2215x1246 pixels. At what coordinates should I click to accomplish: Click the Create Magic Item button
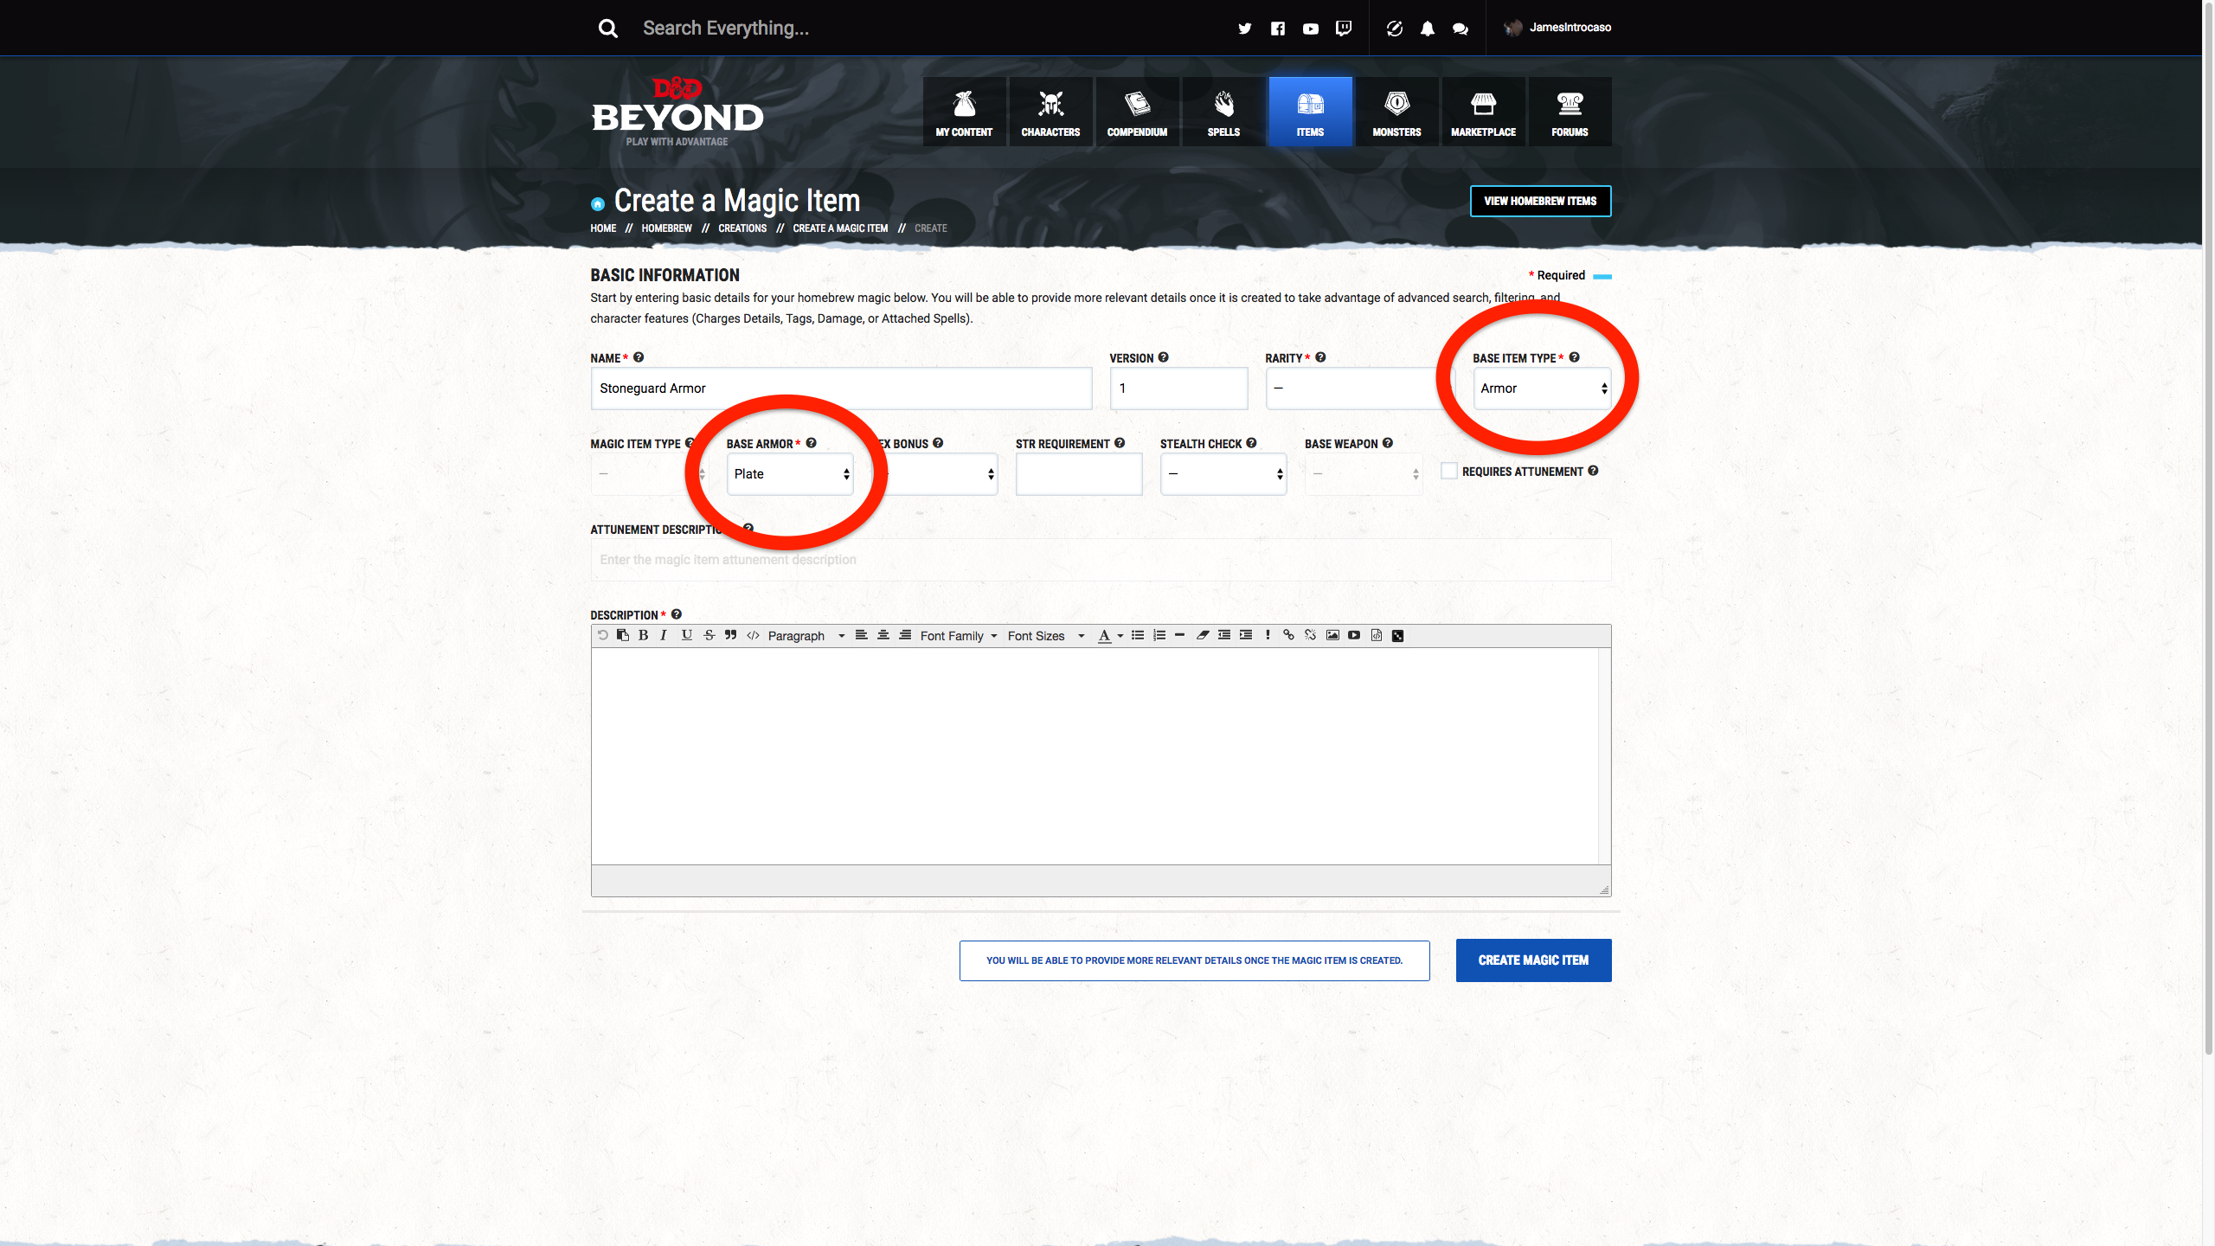pyautogui.click(x=1533, y=960)
